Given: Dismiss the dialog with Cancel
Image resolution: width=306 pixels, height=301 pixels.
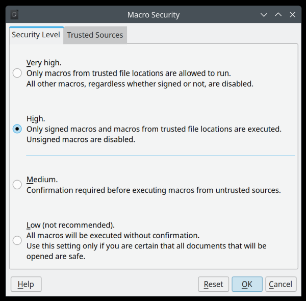Looking at the screenshot, I should coord(280,284).
